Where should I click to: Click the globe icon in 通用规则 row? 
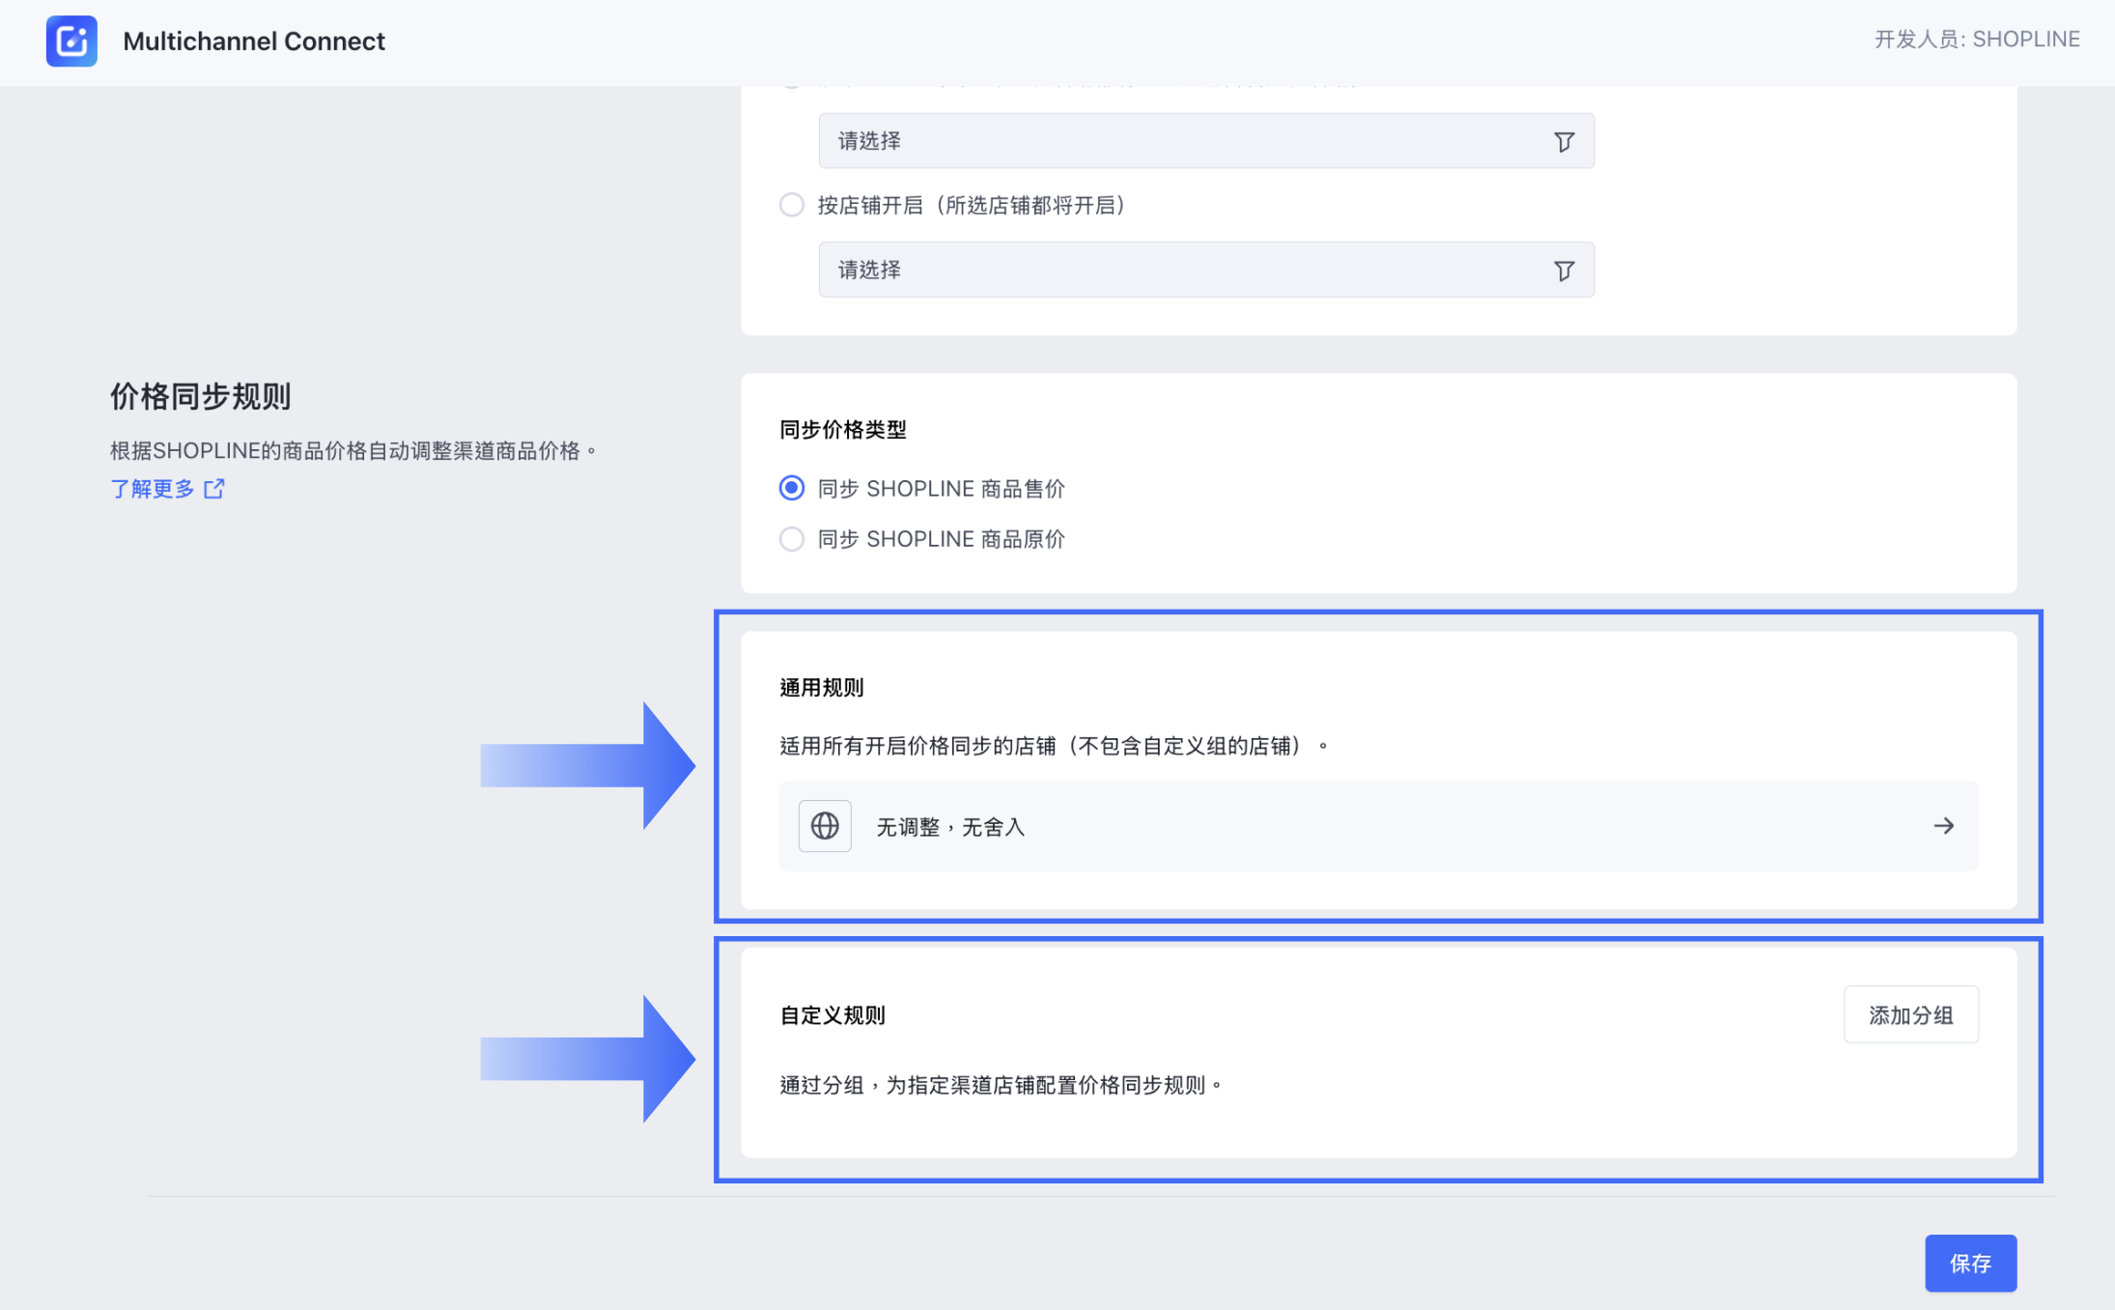[825, 826]
